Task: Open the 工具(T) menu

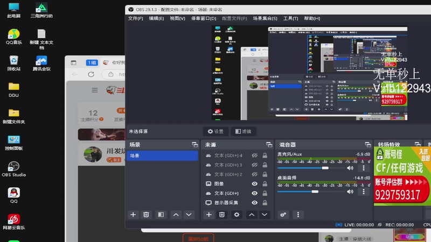Action: click(290, 18)
